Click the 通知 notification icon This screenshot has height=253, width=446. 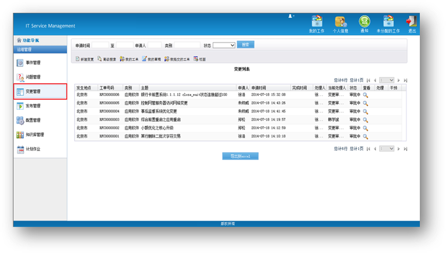click(x=364, y=24)
